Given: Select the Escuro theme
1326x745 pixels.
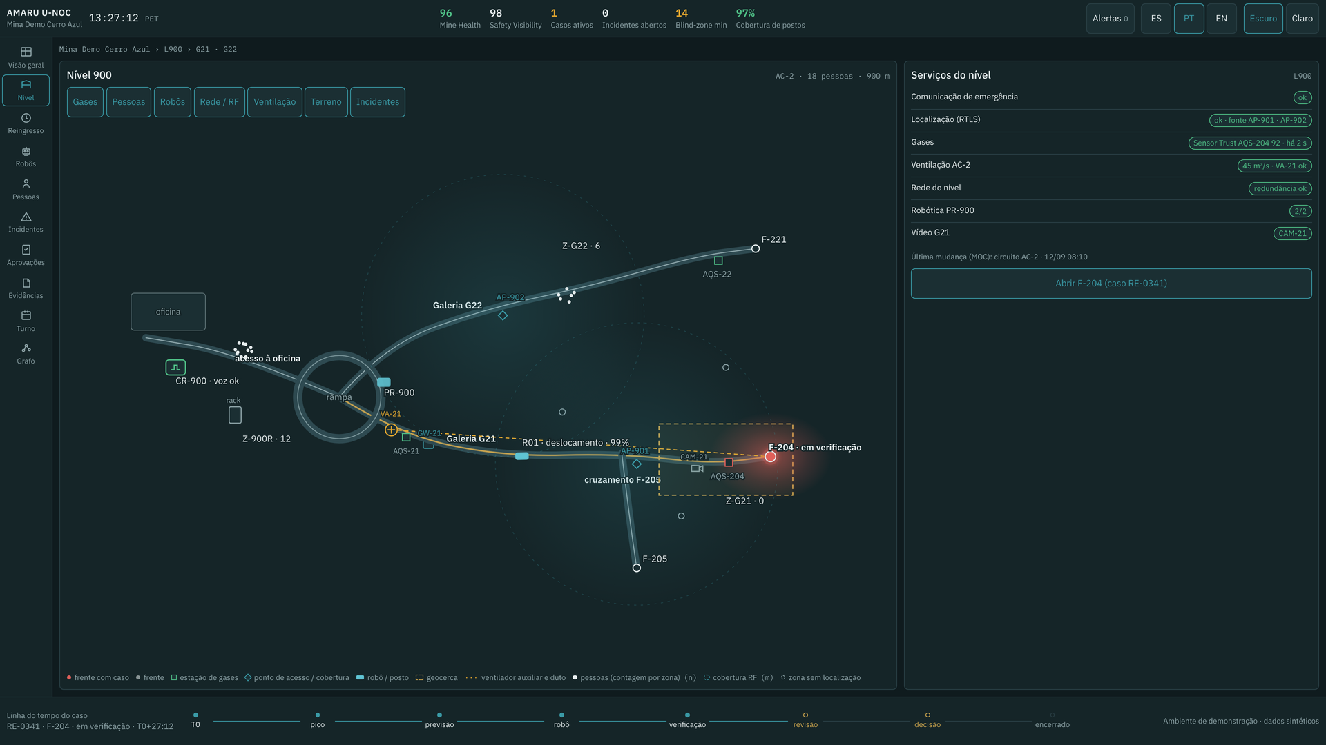Looking at the screenshot, I should (x=1263, y=19).
